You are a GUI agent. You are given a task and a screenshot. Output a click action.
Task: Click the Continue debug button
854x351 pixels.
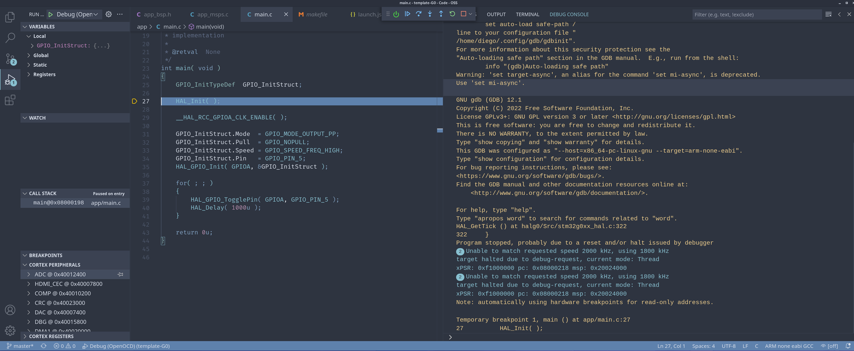pos(407,14)
